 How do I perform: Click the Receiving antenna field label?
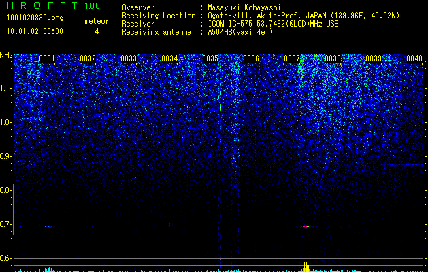pos(157,32)
